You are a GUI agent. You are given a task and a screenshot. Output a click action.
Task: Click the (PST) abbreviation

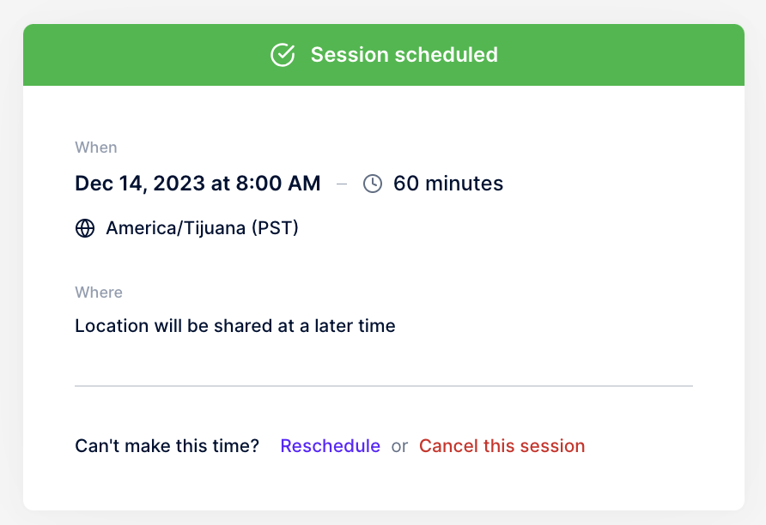(275, 228)
